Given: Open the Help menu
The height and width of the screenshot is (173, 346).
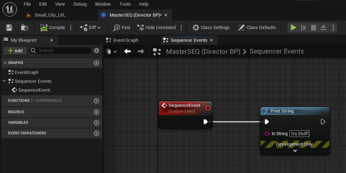Looking at the screenshot, I should point(144,4).
